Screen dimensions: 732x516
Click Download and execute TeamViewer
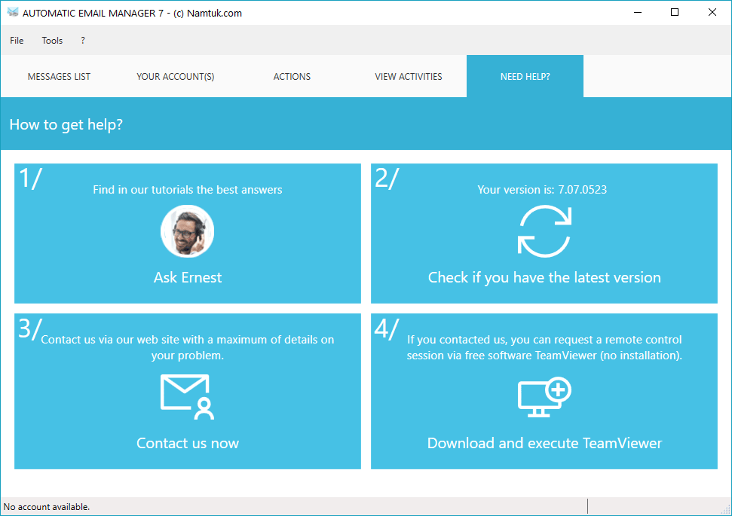544,443
